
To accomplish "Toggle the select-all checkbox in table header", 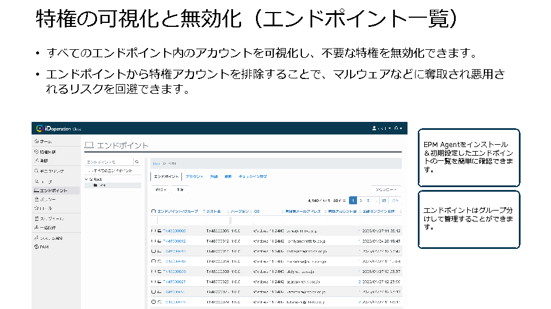I will [x=153, y=211].
